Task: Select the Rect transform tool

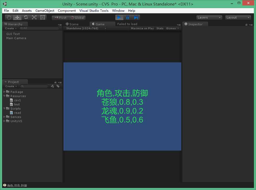Action: pos(42,17)
